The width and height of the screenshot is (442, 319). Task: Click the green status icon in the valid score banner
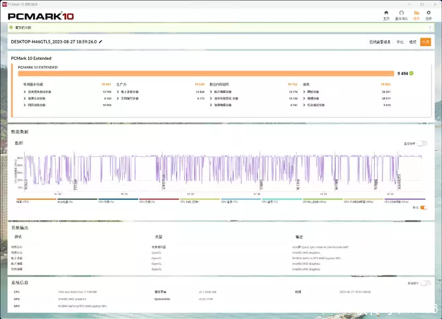[x=11, y=27]
